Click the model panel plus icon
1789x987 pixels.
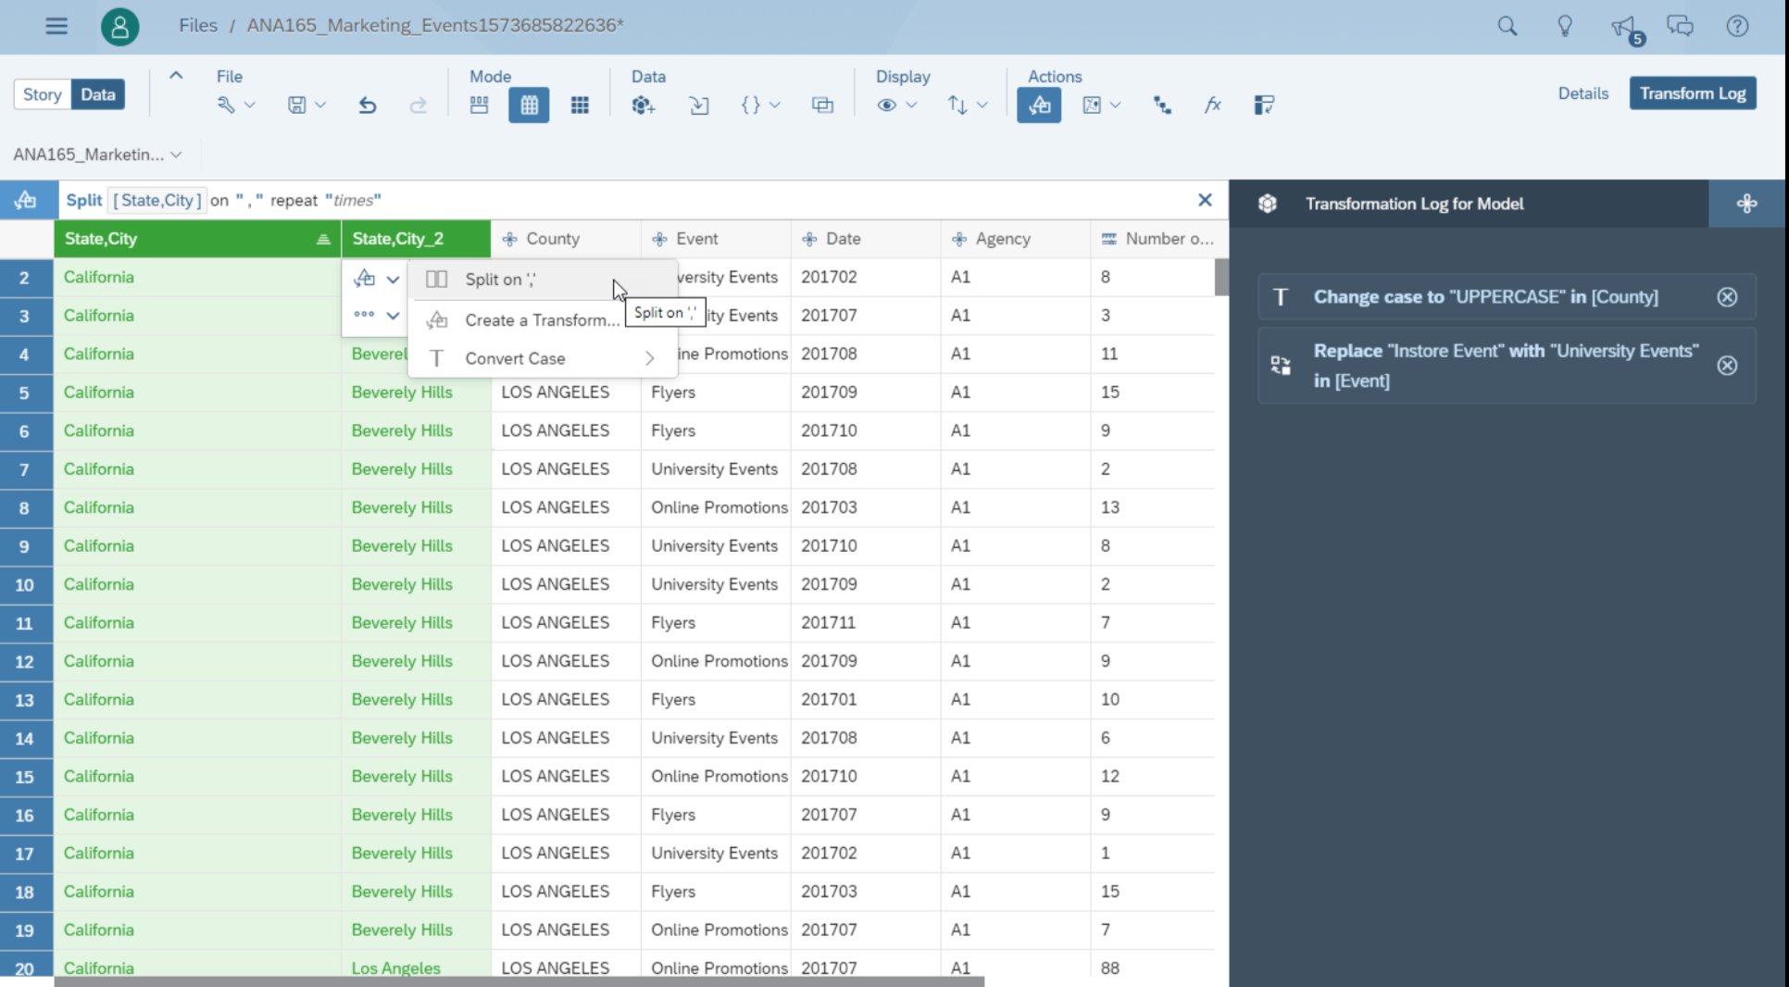pos(1746,204)
